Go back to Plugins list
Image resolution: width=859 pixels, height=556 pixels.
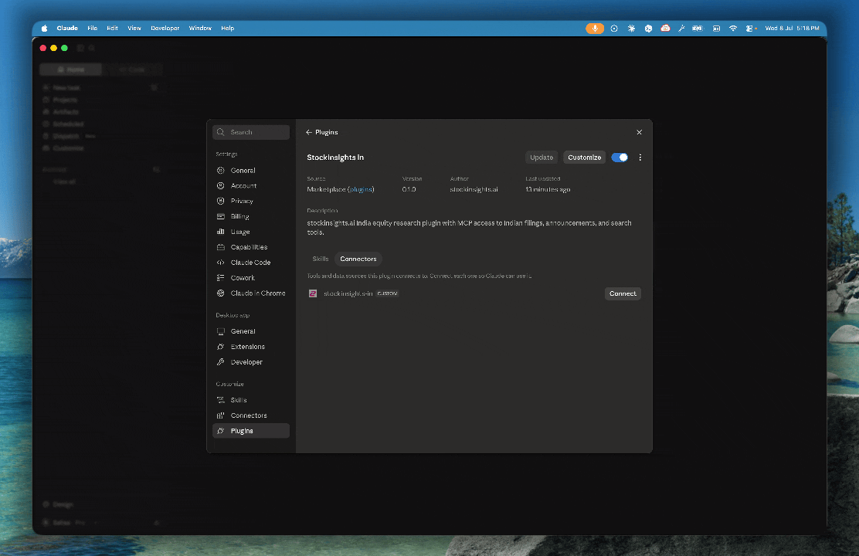pyautogui.click(x=321, y=132)
